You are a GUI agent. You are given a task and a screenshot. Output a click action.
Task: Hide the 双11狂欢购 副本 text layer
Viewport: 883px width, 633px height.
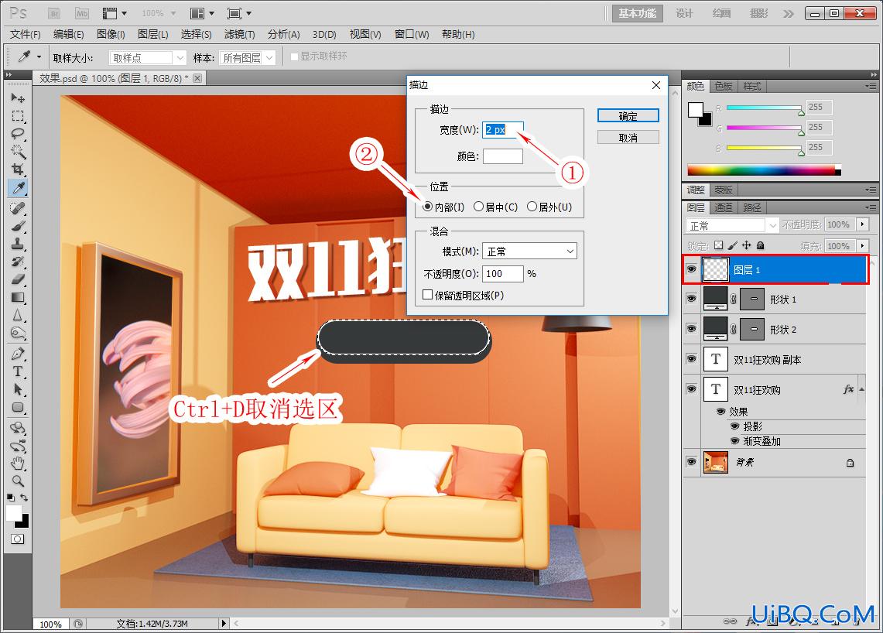coord(691,358)
